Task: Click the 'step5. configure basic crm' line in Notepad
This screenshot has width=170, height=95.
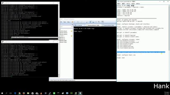Action: 126,55
